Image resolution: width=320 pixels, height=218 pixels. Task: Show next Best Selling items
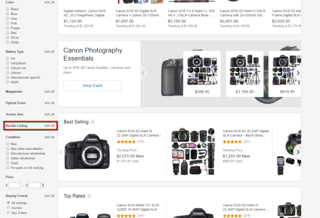click(298, 152)
